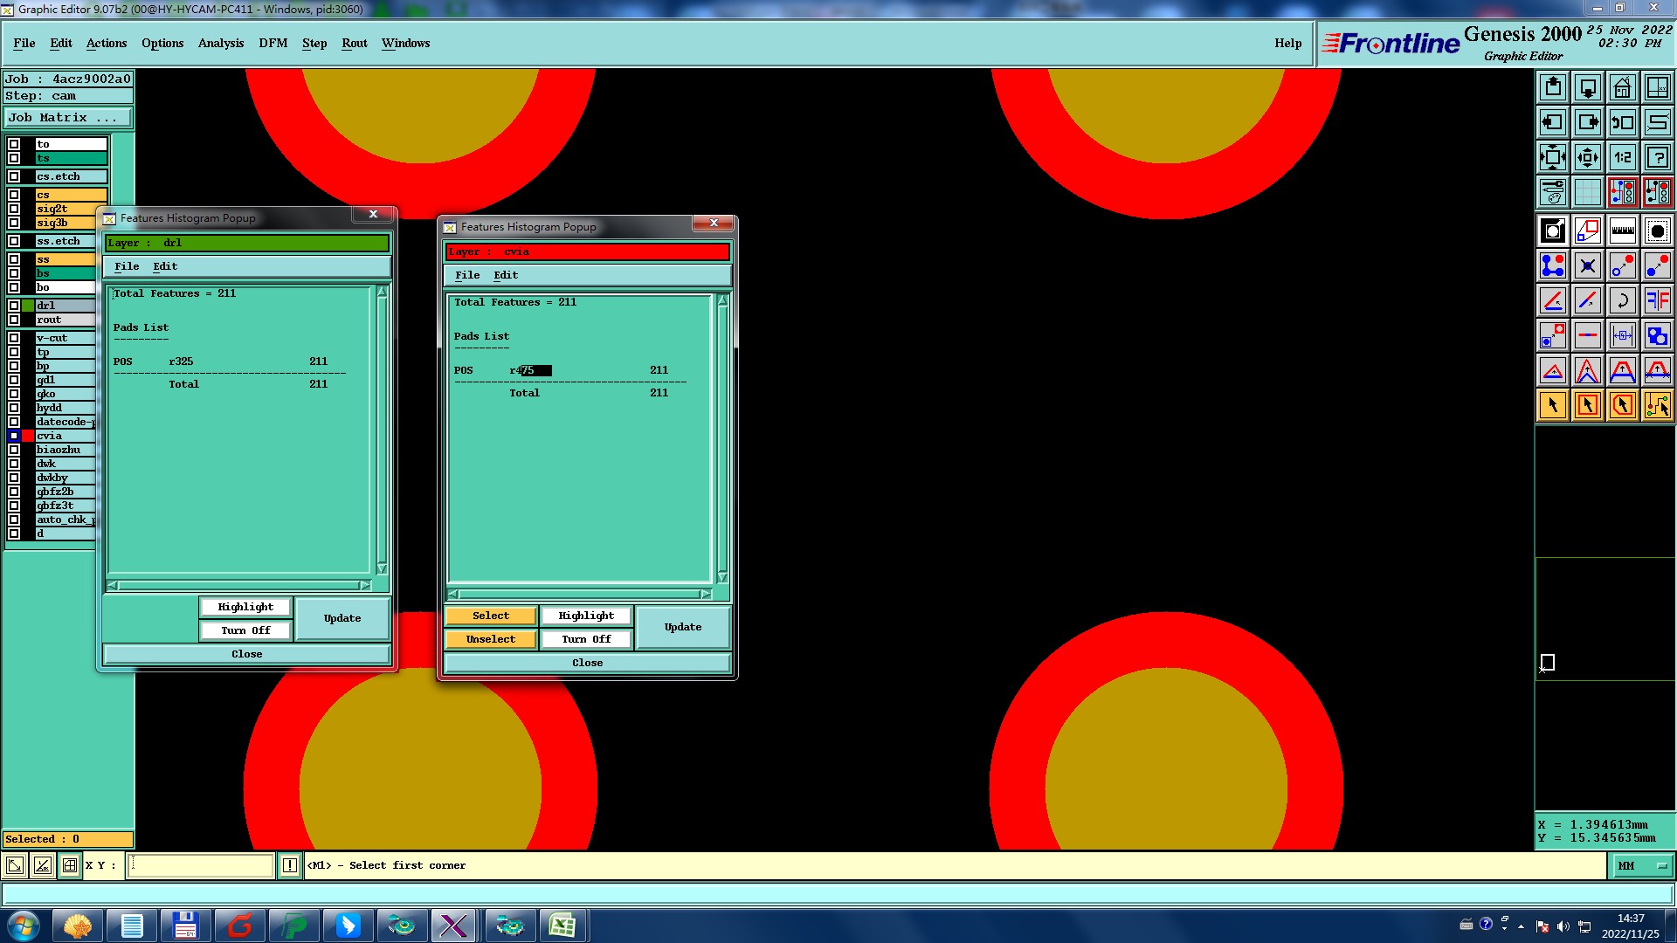The height and width of the screenshot is (943, 1677).
Task: Toggle the drl layer checkbox
Action: [x=14, y=306]
